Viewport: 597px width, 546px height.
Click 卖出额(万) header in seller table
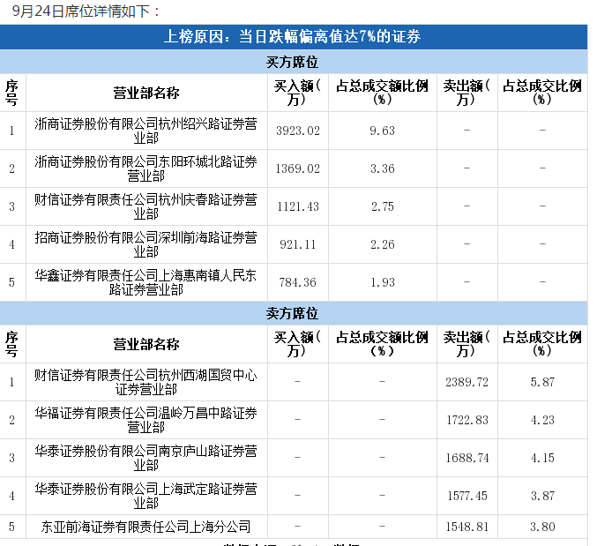coord(466,344)
